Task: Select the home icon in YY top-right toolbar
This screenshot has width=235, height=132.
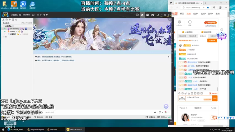Action: [x=142, y=15]
